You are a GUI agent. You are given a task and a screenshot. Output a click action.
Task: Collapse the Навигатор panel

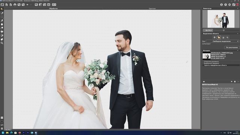[238, 8]
